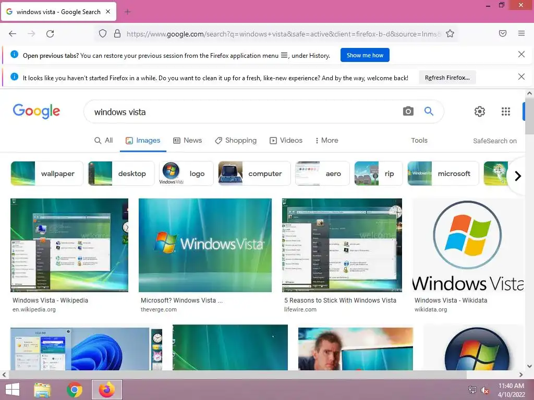Click the '5 Reasons to Stick With Windows Vista' title

coord(340,301)
